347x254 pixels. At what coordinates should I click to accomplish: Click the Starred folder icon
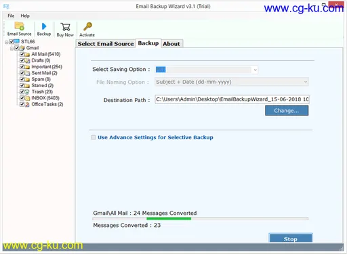pyautogui.click(x=27, y=86)
